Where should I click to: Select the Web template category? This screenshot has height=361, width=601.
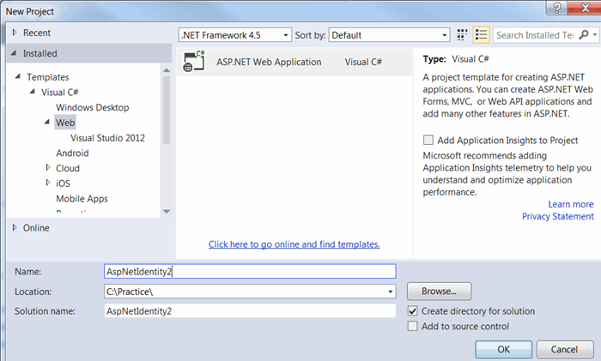click(x=65, y=123)
